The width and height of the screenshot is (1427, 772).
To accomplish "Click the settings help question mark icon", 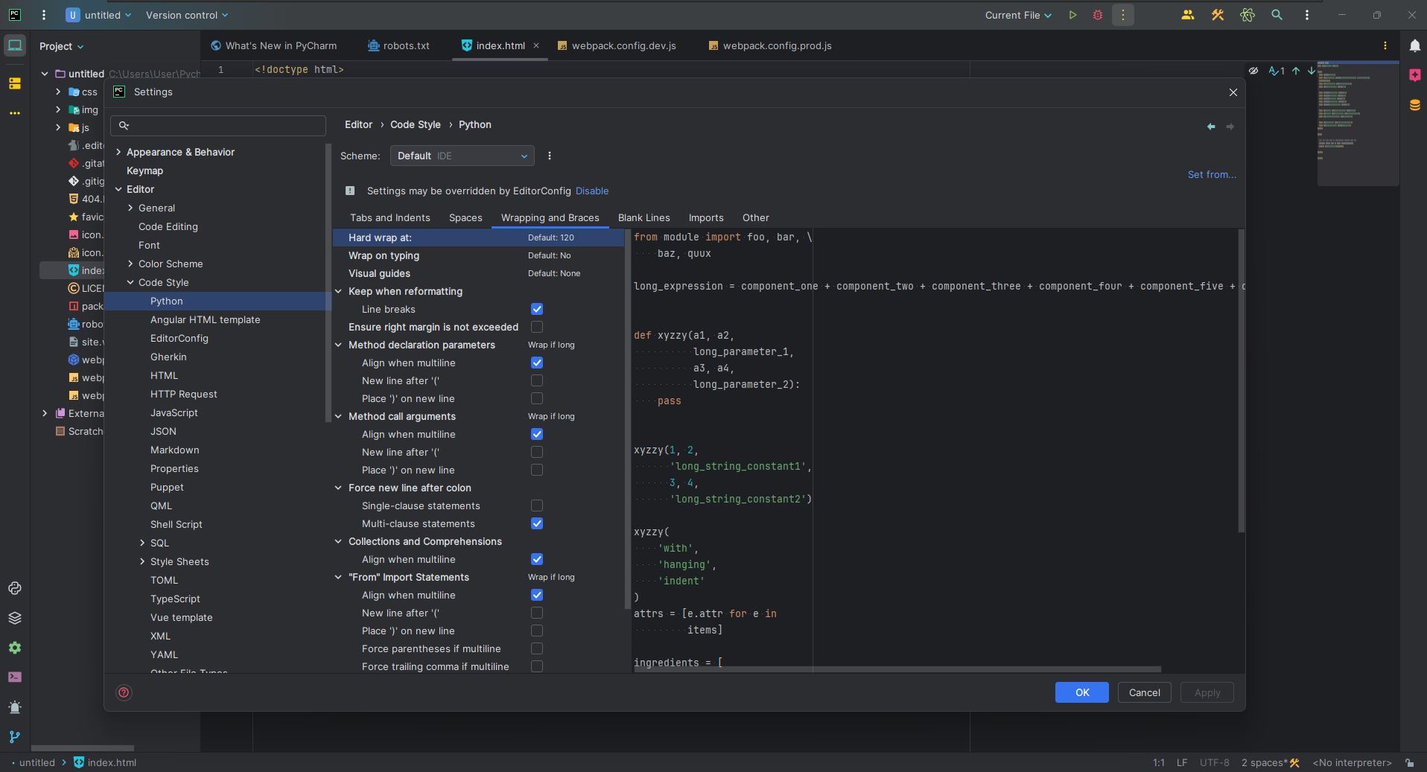I will pyautogui.click(x=124, y=692).
